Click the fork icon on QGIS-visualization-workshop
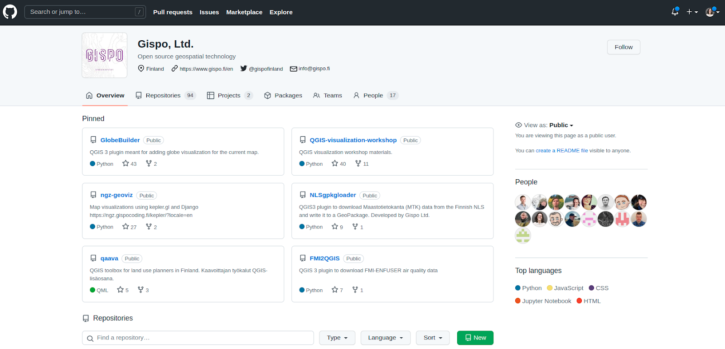This screenshot has width=725, height=349. 358,163
